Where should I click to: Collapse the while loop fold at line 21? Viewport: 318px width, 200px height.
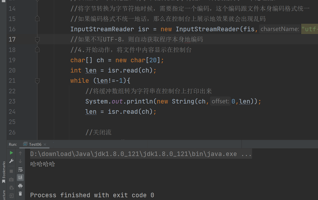[x=37, y=81]
